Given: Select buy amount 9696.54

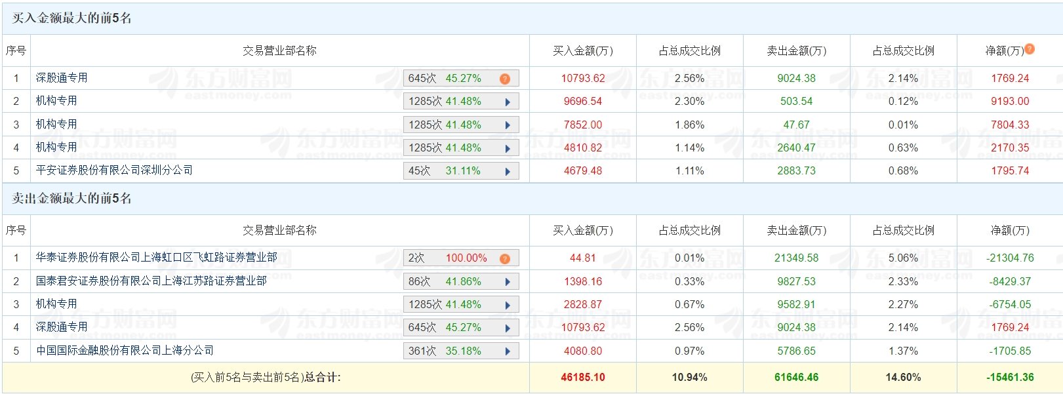Looking at the screenshot, I should click(583, 102).
